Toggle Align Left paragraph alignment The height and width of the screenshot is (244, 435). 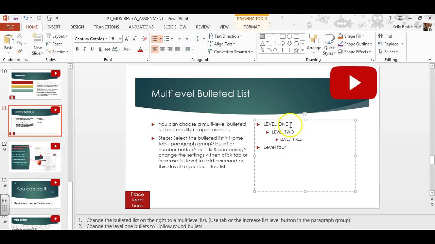pyautogui.click(x=155, y=49)
